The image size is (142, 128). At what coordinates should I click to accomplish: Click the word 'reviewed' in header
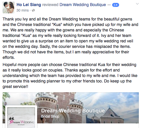pos(50,5)
